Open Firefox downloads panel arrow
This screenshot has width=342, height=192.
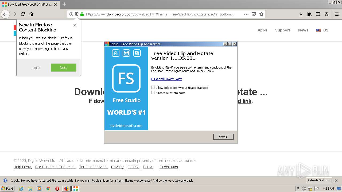tap(301, 14)
